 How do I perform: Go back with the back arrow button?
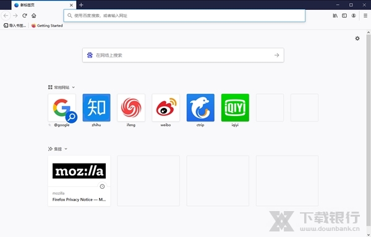(x=6, y=15)
